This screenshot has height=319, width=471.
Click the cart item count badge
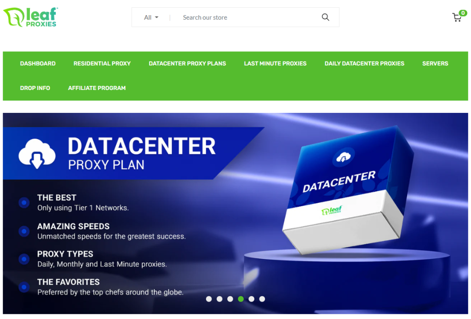click(463, 13)
